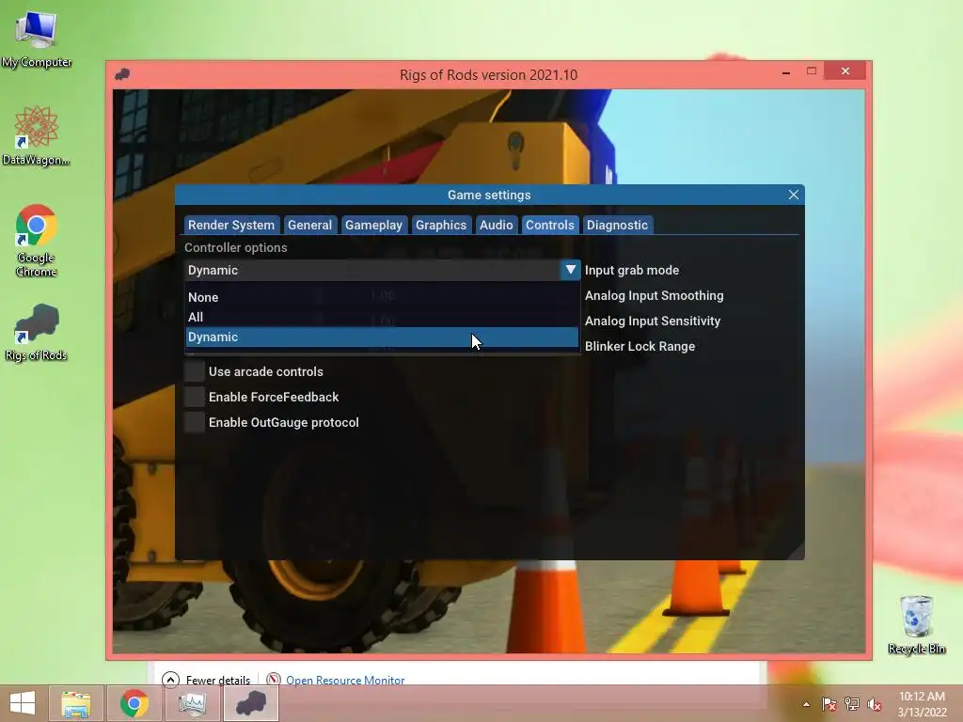The height and width of the screenshot is (722, 963).
Task: Switch to Task Manager taskbar icon
Action: click(x=192, y=703)
